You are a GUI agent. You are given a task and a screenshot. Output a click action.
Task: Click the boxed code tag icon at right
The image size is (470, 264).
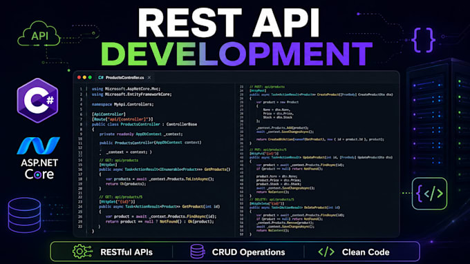coord(429,194)
